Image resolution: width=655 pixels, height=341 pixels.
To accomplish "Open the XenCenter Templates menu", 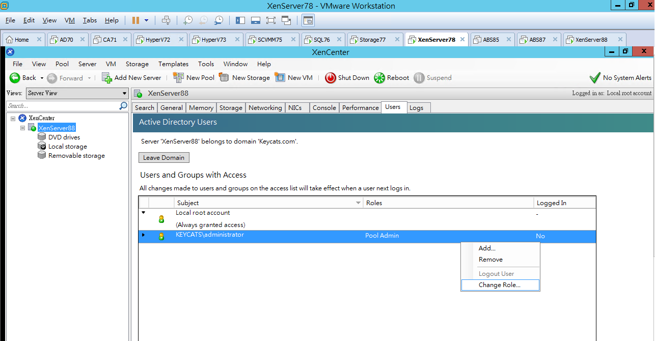I will pyautogui.click(x=173, y=64).
